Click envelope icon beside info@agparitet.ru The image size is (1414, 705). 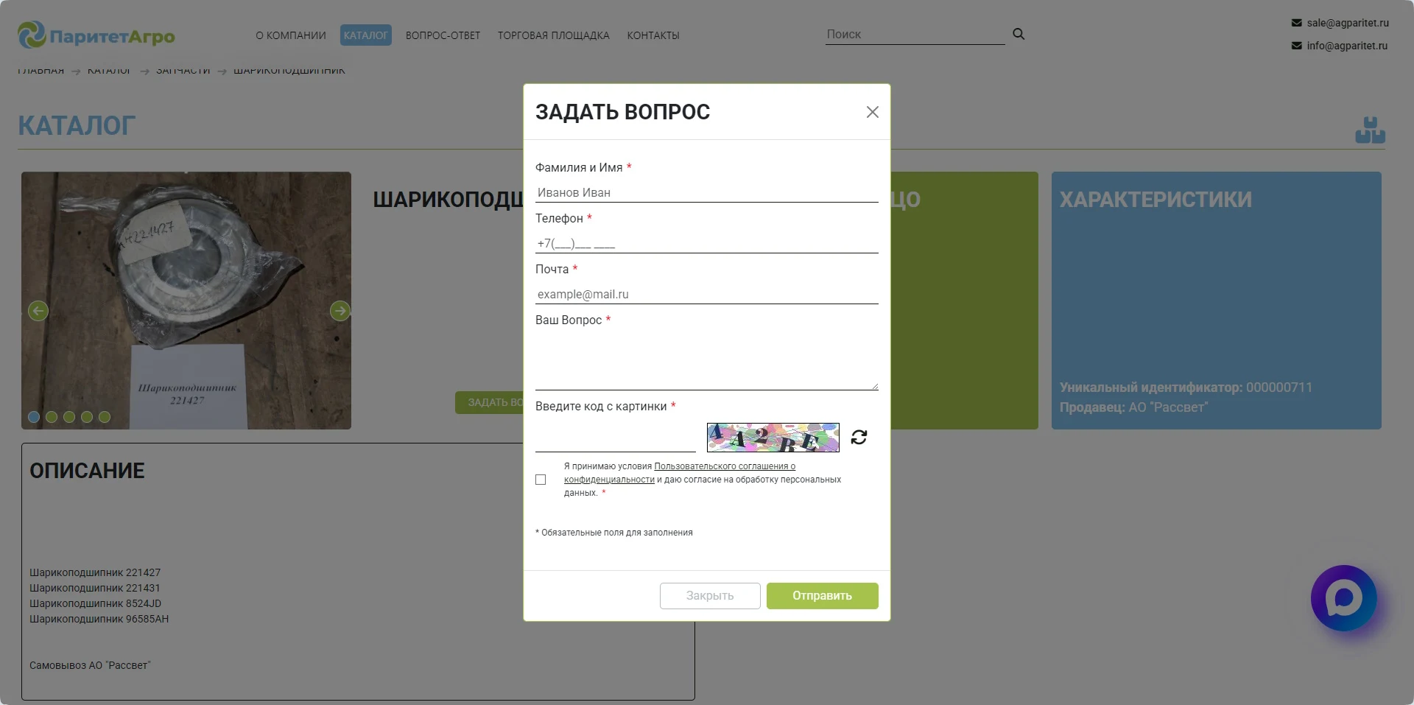[x=1296, y=46]
